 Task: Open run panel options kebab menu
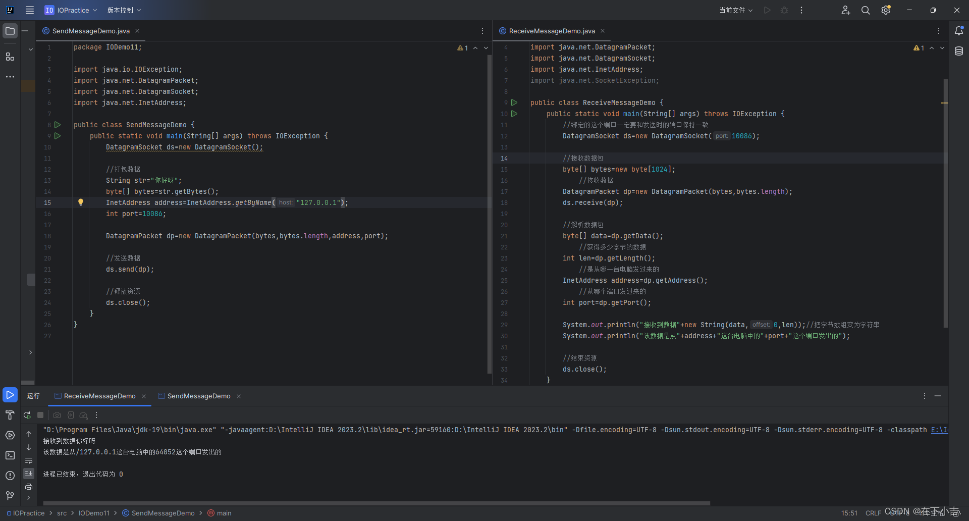[x=925, y=396]
